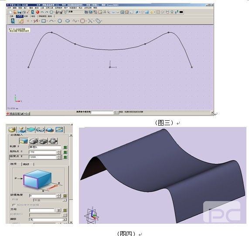This screenshot has height=236, width=249.
Task: Open the 文件 File menu
Action: point(9,7)
